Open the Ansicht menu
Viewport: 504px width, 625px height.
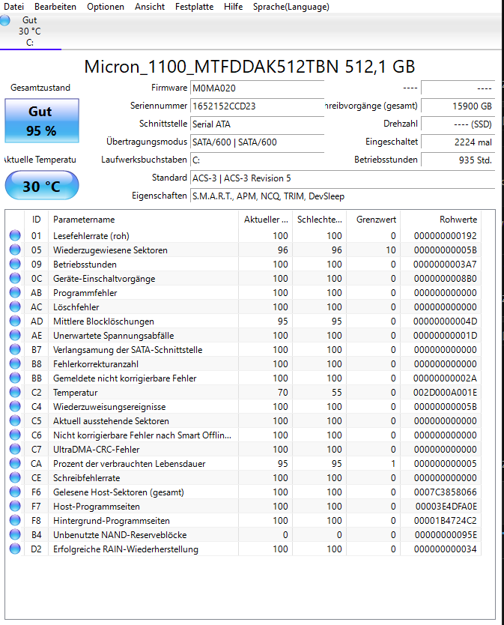150,7
